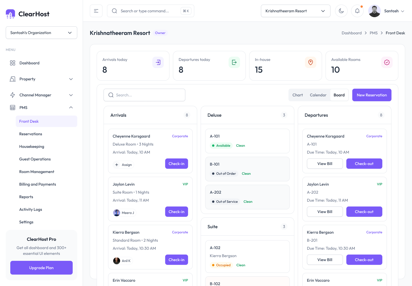Open Activity Logs in the sidebar

tap(46, 209)
